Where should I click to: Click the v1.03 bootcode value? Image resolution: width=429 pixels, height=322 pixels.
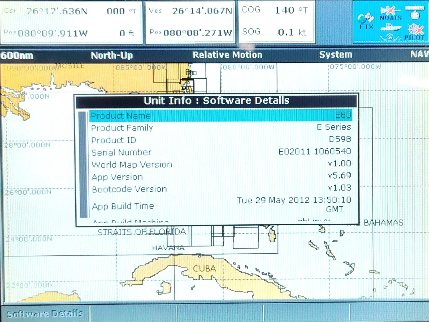(x=339, y=188)
